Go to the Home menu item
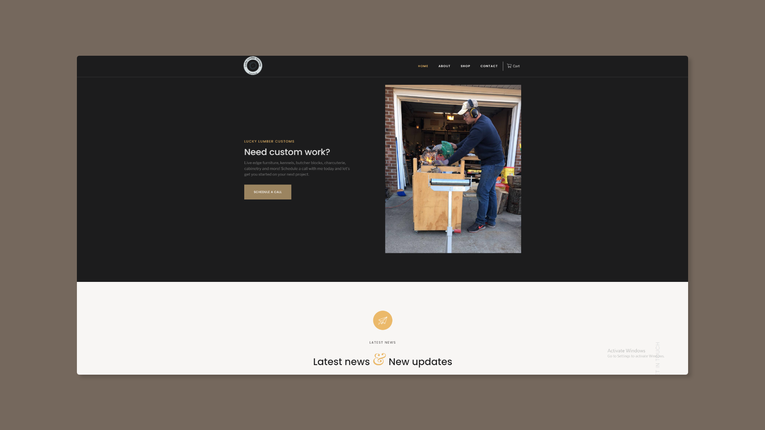Screen dimensions: 765x430 423,66
